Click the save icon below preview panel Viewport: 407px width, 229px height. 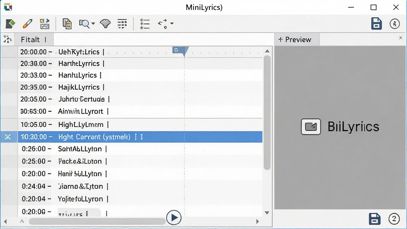click(374, 219)
